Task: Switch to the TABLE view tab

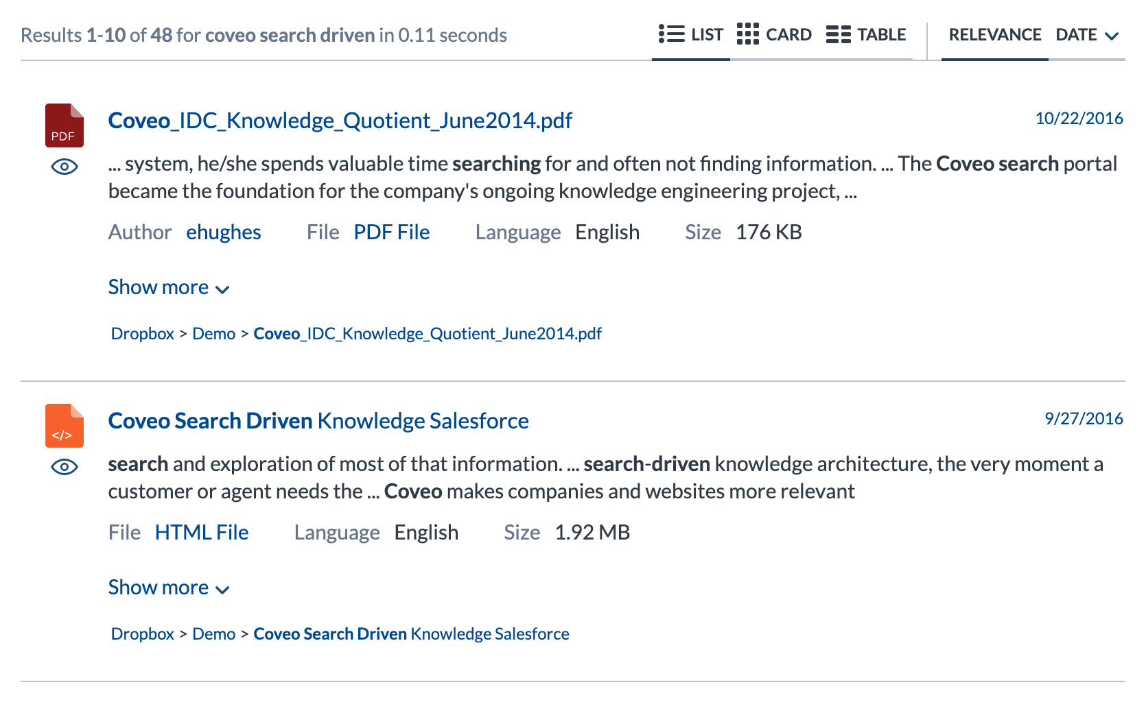Action: [866, 35]
